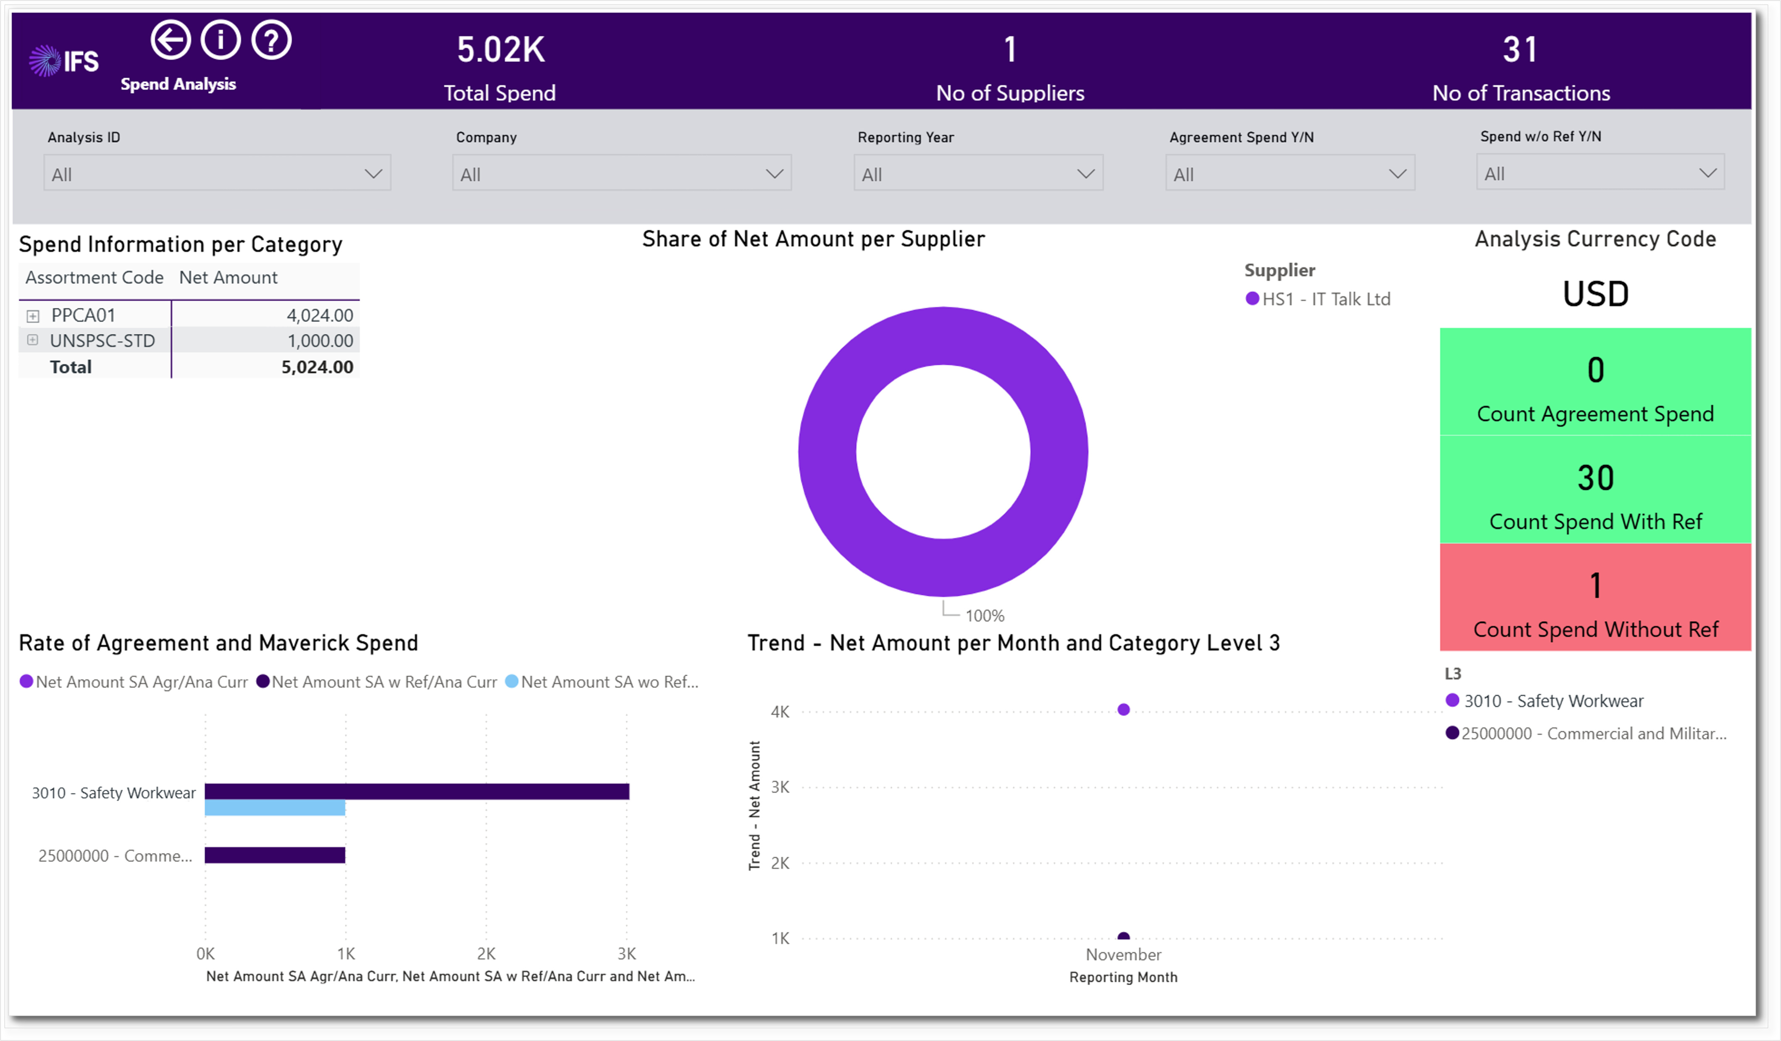The height and width of the screenshot is (1041, 1781).
Task: Click 25000000 - Commercial and Militar legend dot
Action: click(1453, 733)
